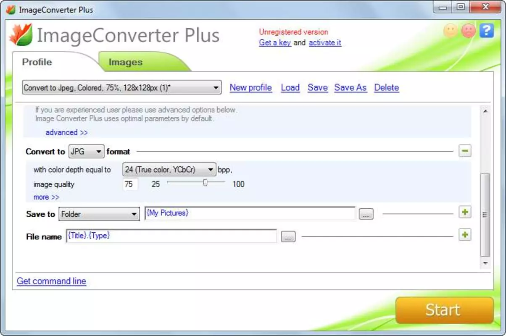Image resolution: width=506 pixels, height=336 pixels.
Task: Click the image quality slider handle
Action: (x=205, y=183)
